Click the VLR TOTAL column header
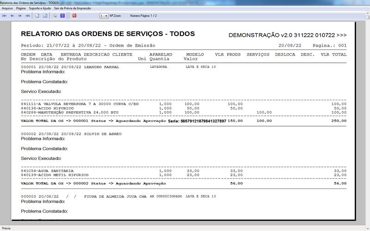 pyautogui.click(x=333, y=55)
